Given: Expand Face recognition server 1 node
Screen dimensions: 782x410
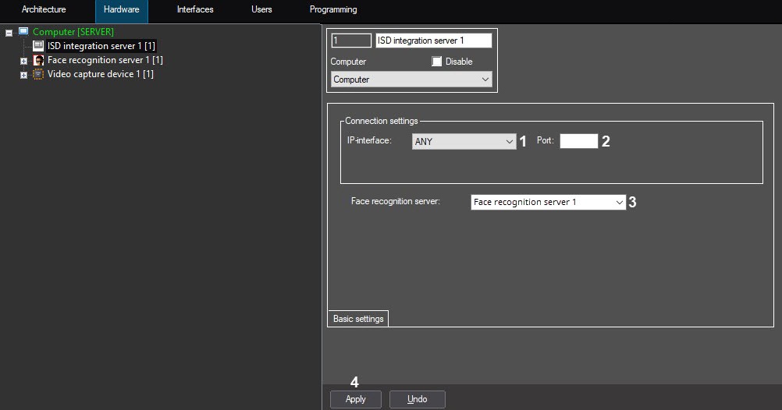Looking at the screenshot, I should point(23,61).
